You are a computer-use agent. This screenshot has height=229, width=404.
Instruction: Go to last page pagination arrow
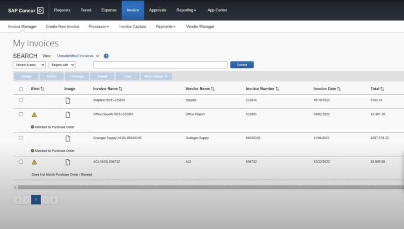click(x=54, y=200)
